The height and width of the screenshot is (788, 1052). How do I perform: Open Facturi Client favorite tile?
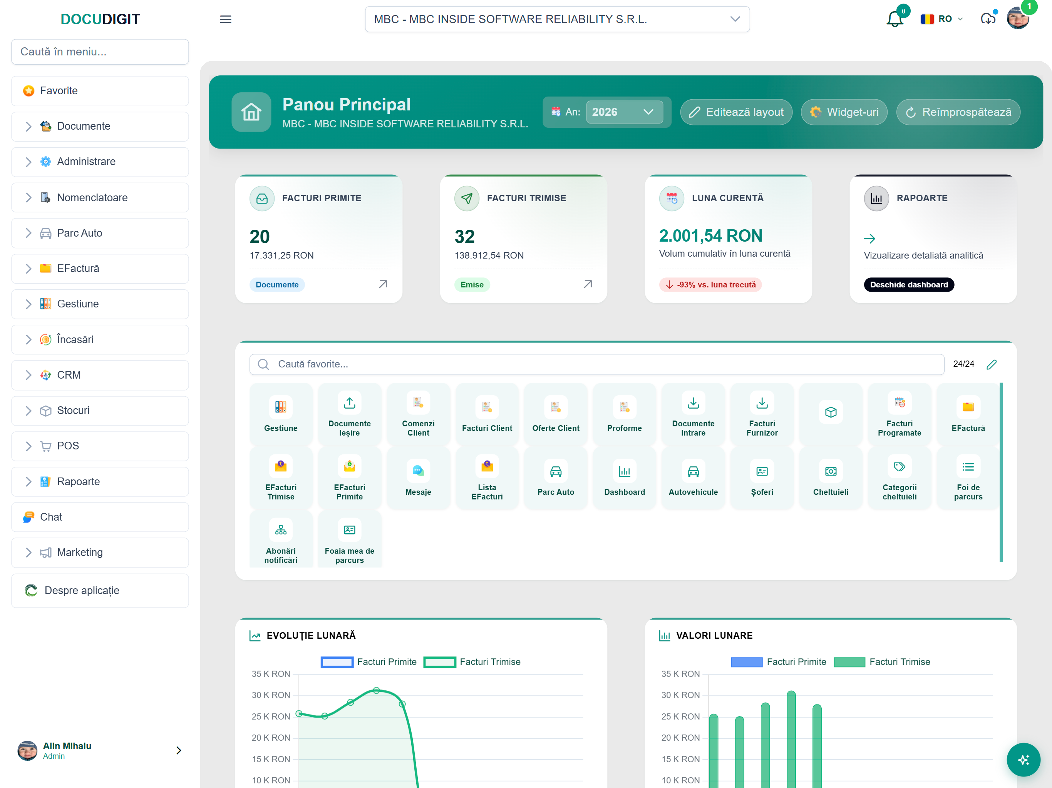(x=487, y=414)
